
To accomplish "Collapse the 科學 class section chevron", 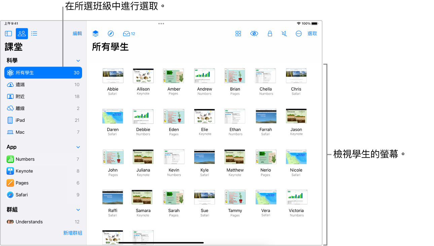I will 78,61.
